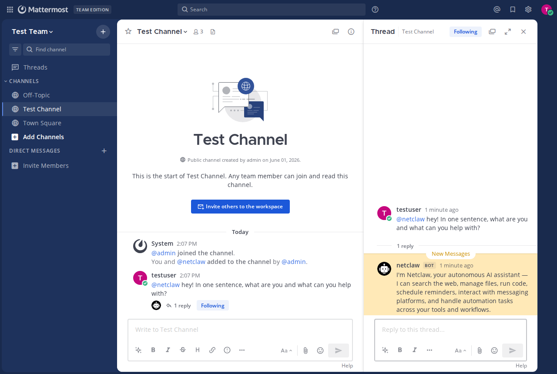
Task: Select Test Channel in sidebar
Action: [59, 109]
